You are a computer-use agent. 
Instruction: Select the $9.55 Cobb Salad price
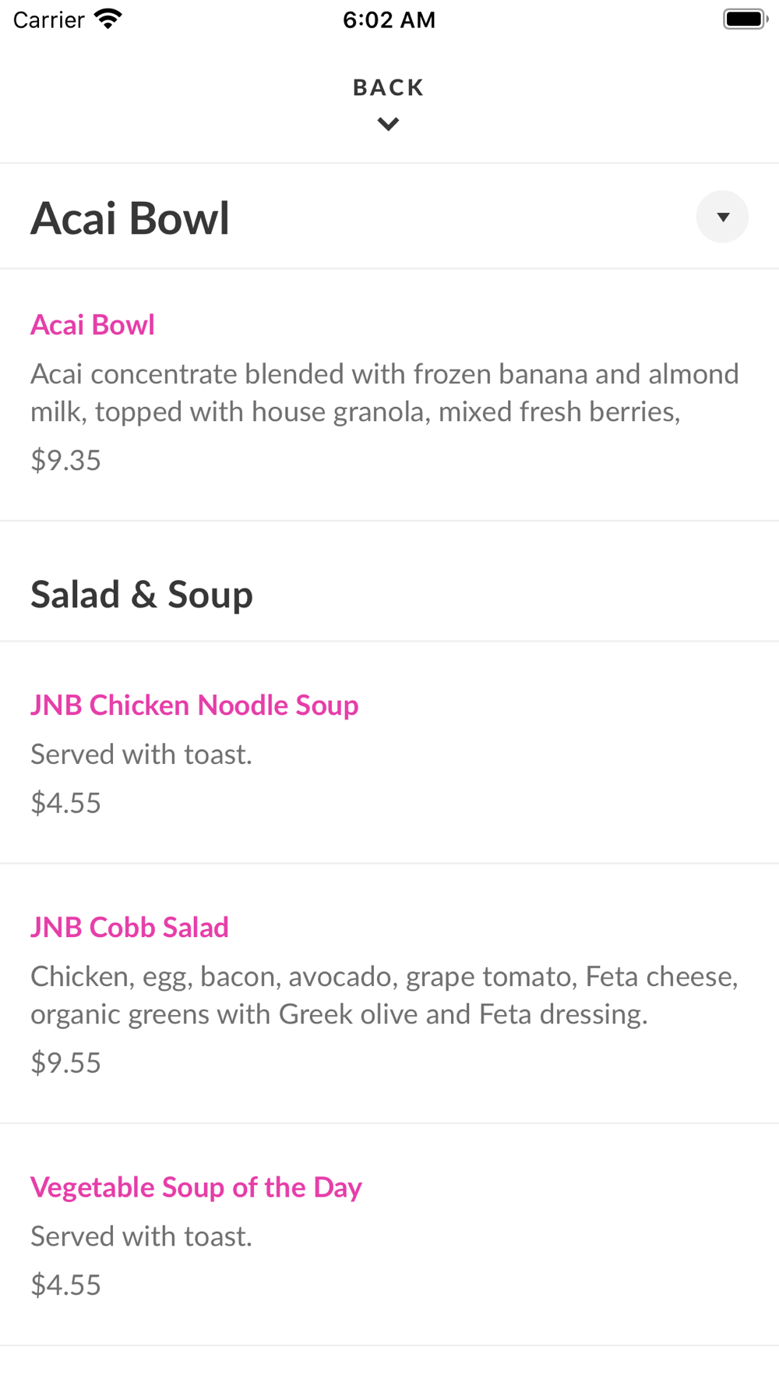tap(66, 1062)
